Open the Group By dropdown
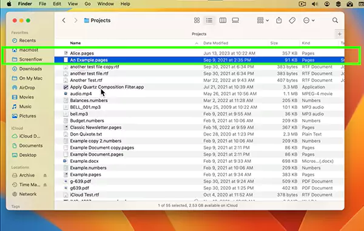The image size is (364, 231). tap(263, 21)
